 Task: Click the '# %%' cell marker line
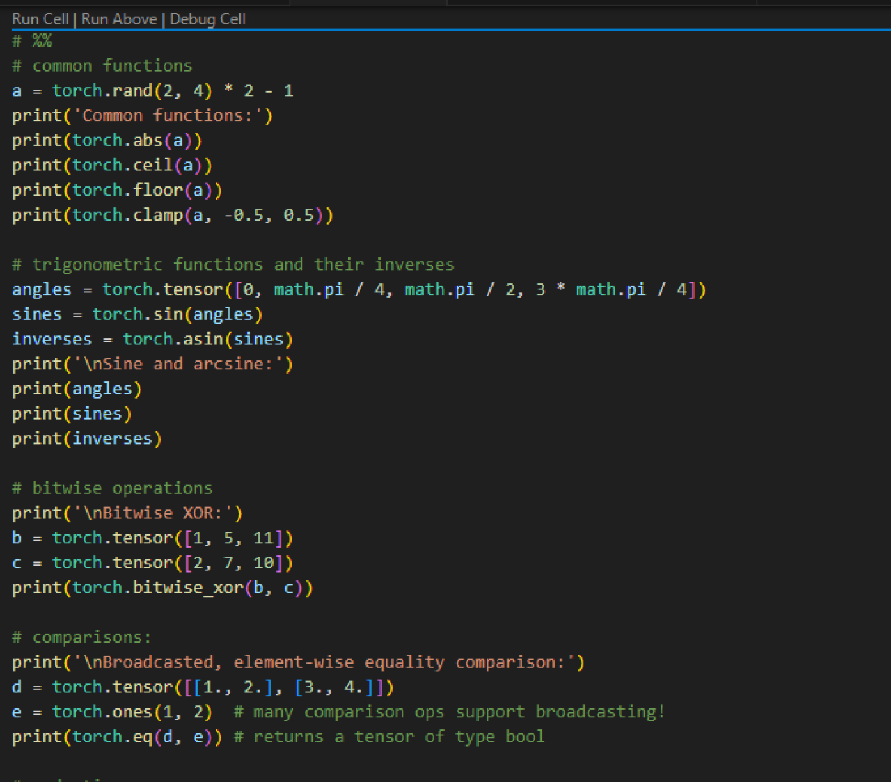(32, 41)
